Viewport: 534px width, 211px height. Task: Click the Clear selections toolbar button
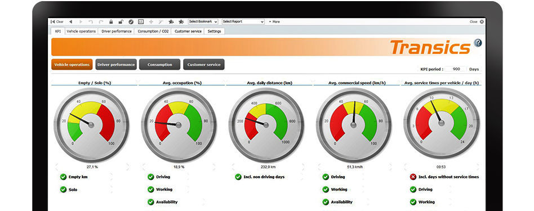[x=57, y=21]
